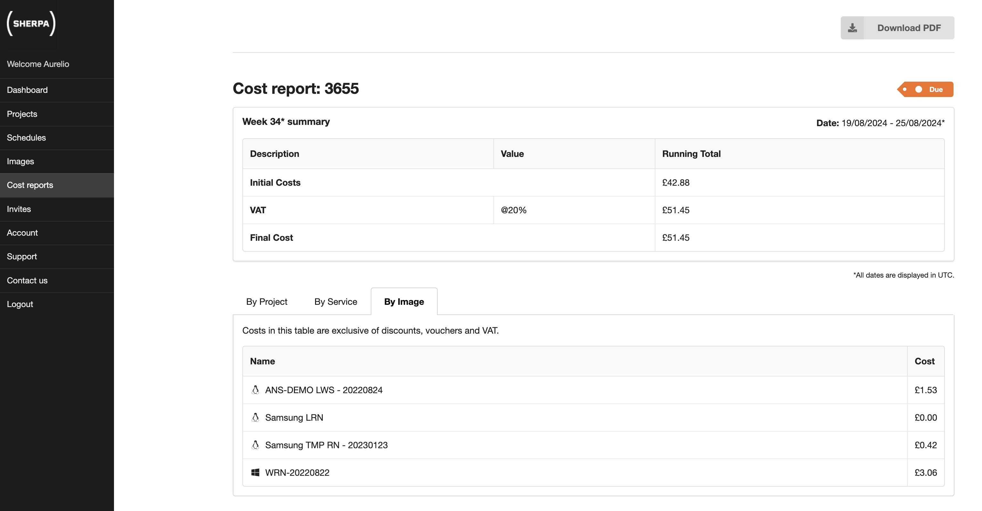Click the Linux icon for Samsung TMP RN - 20230123

[255, 445]
